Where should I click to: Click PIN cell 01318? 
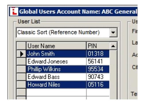tap(98, 54)
